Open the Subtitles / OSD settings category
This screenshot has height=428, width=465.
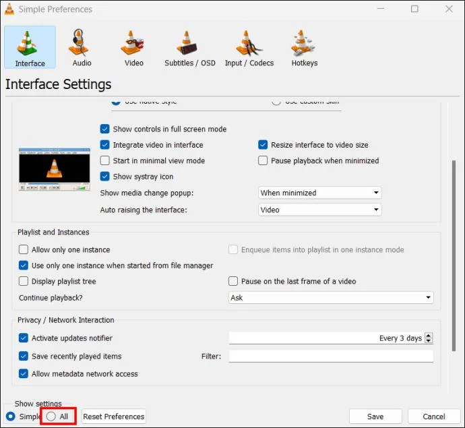pyautogui.click(x=190, y=47)
